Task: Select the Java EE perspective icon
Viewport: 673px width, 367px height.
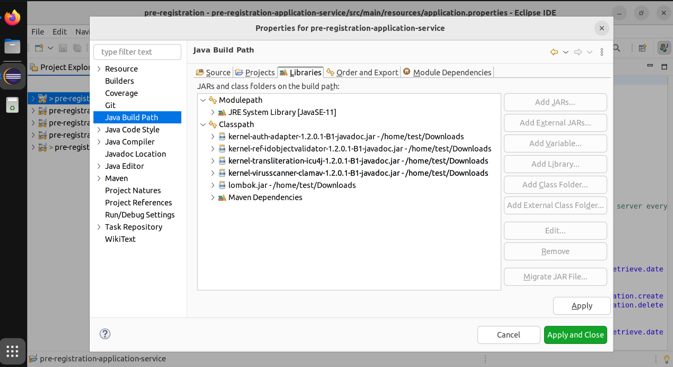Action: [x=664, y=48]
